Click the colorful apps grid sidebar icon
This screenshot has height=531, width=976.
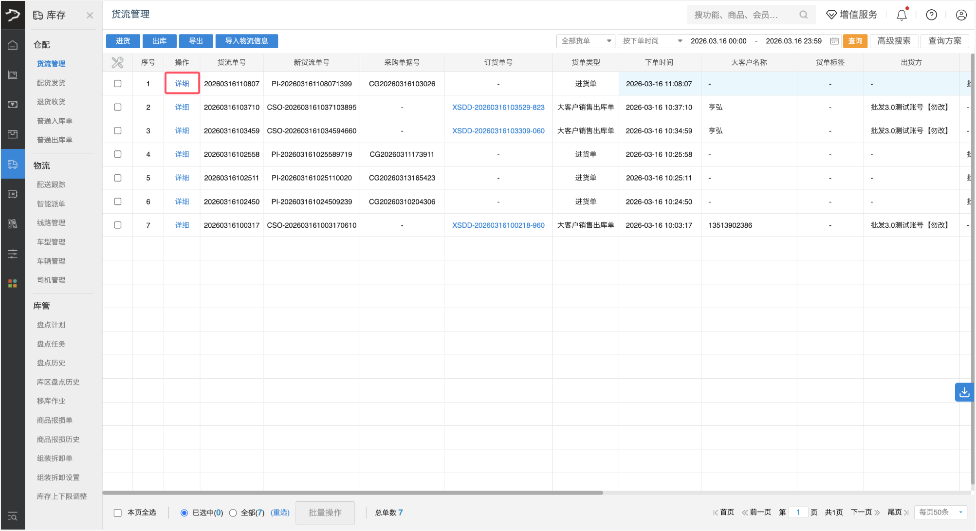coord(13,283)
